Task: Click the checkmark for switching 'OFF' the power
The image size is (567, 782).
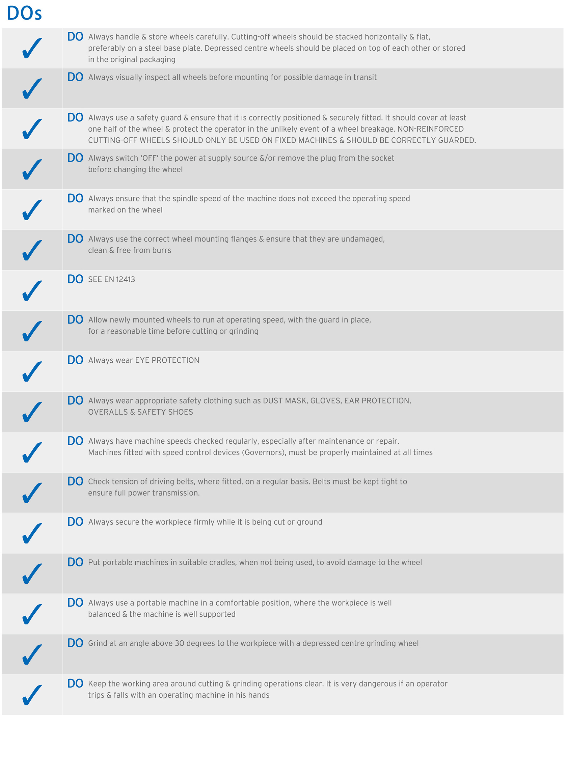Action: point(32,169)
